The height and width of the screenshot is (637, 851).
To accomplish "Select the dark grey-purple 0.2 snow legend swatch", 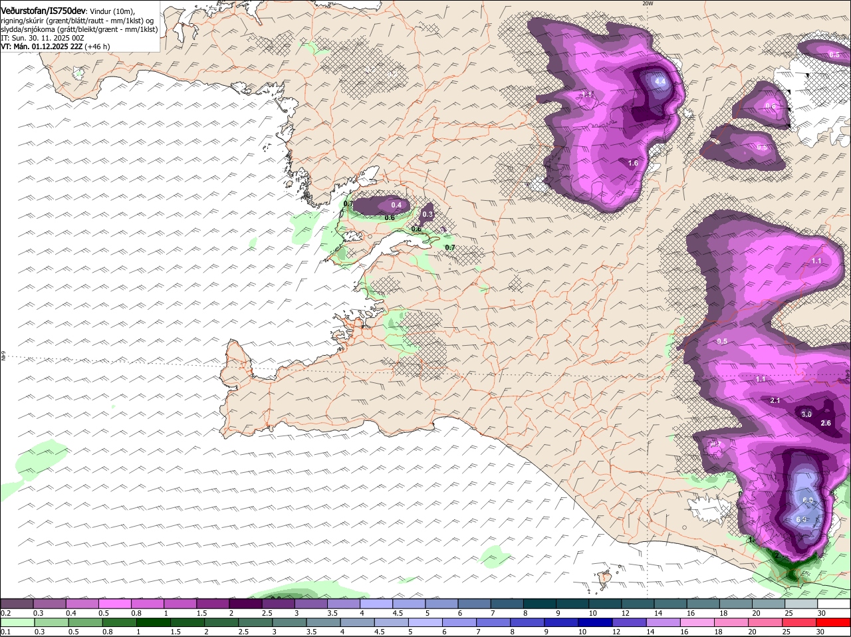I will pos(17,604).
